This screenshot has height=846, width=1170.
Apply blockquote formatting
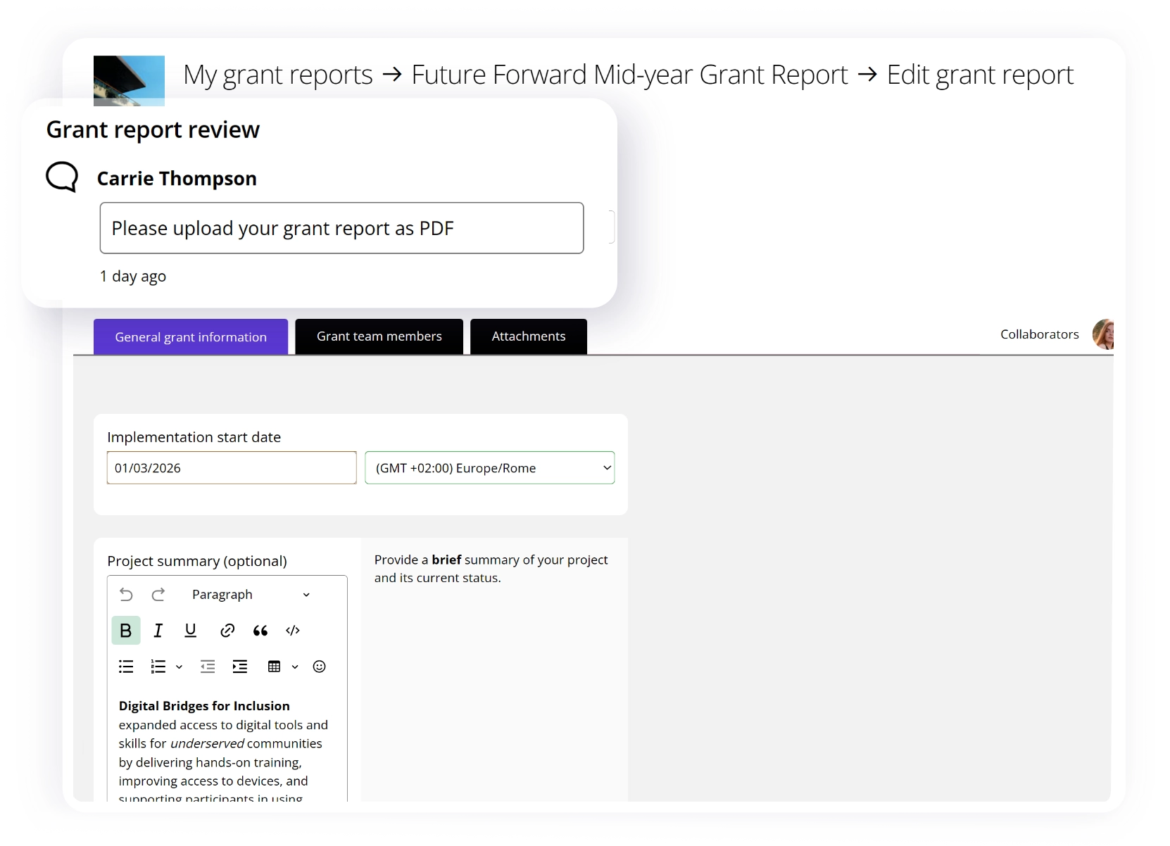(x=260, y=631)
